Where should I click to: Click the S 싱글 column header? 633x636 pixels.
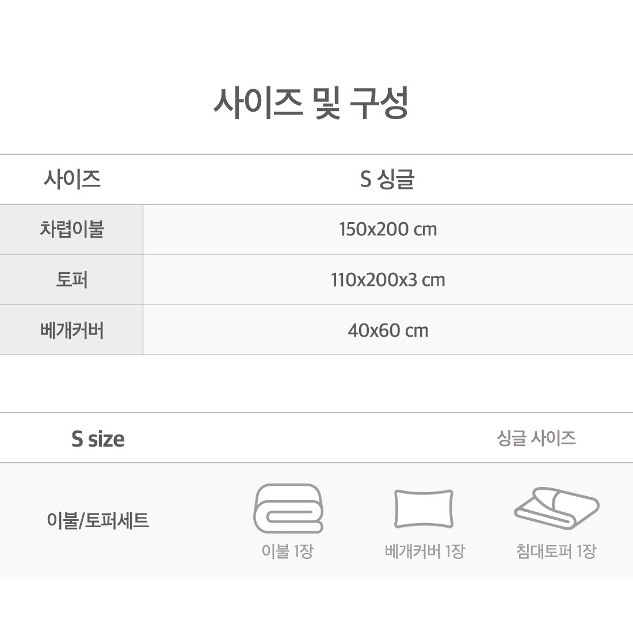(x=387, y=179)
